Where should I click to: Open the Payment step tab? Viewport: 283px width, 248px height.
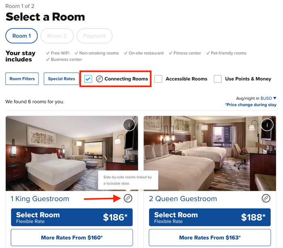94,36
